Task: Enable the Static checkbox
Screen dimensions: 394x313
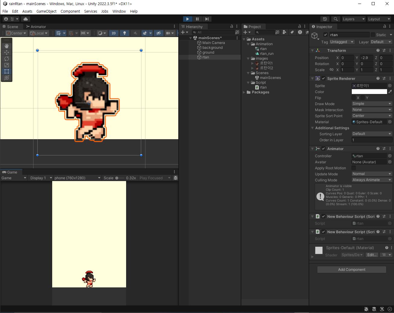Action: (373, 35)
